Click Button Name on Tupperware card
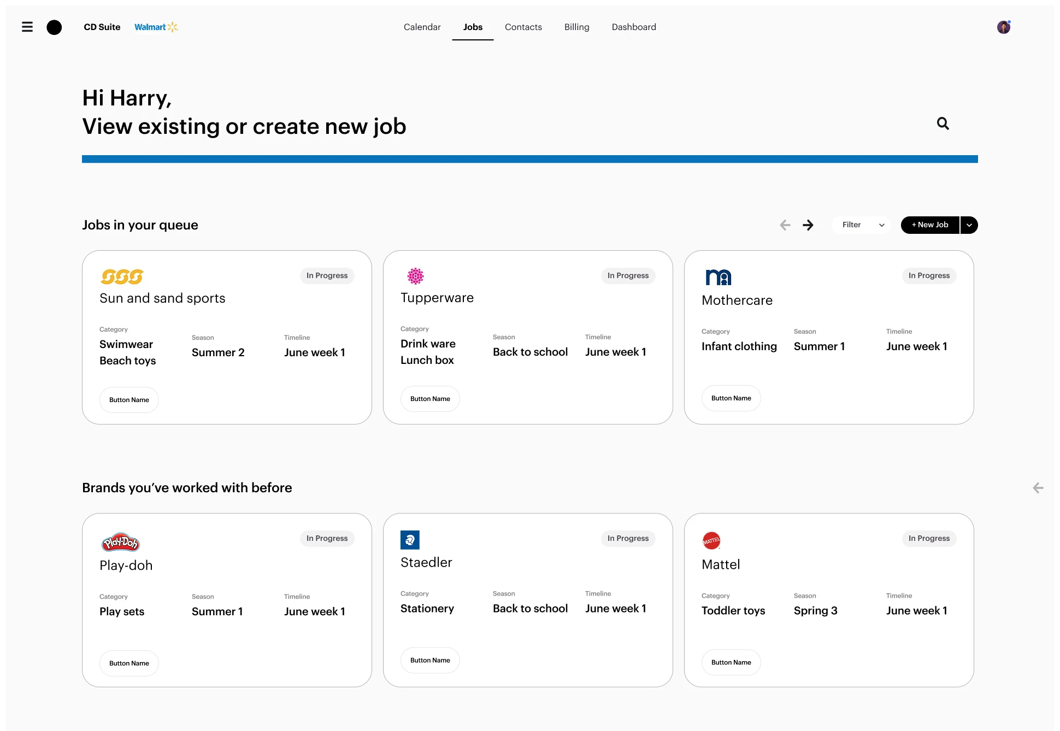Image resolution: width=1060 pixels, height=731 pixels. (430, 399)
